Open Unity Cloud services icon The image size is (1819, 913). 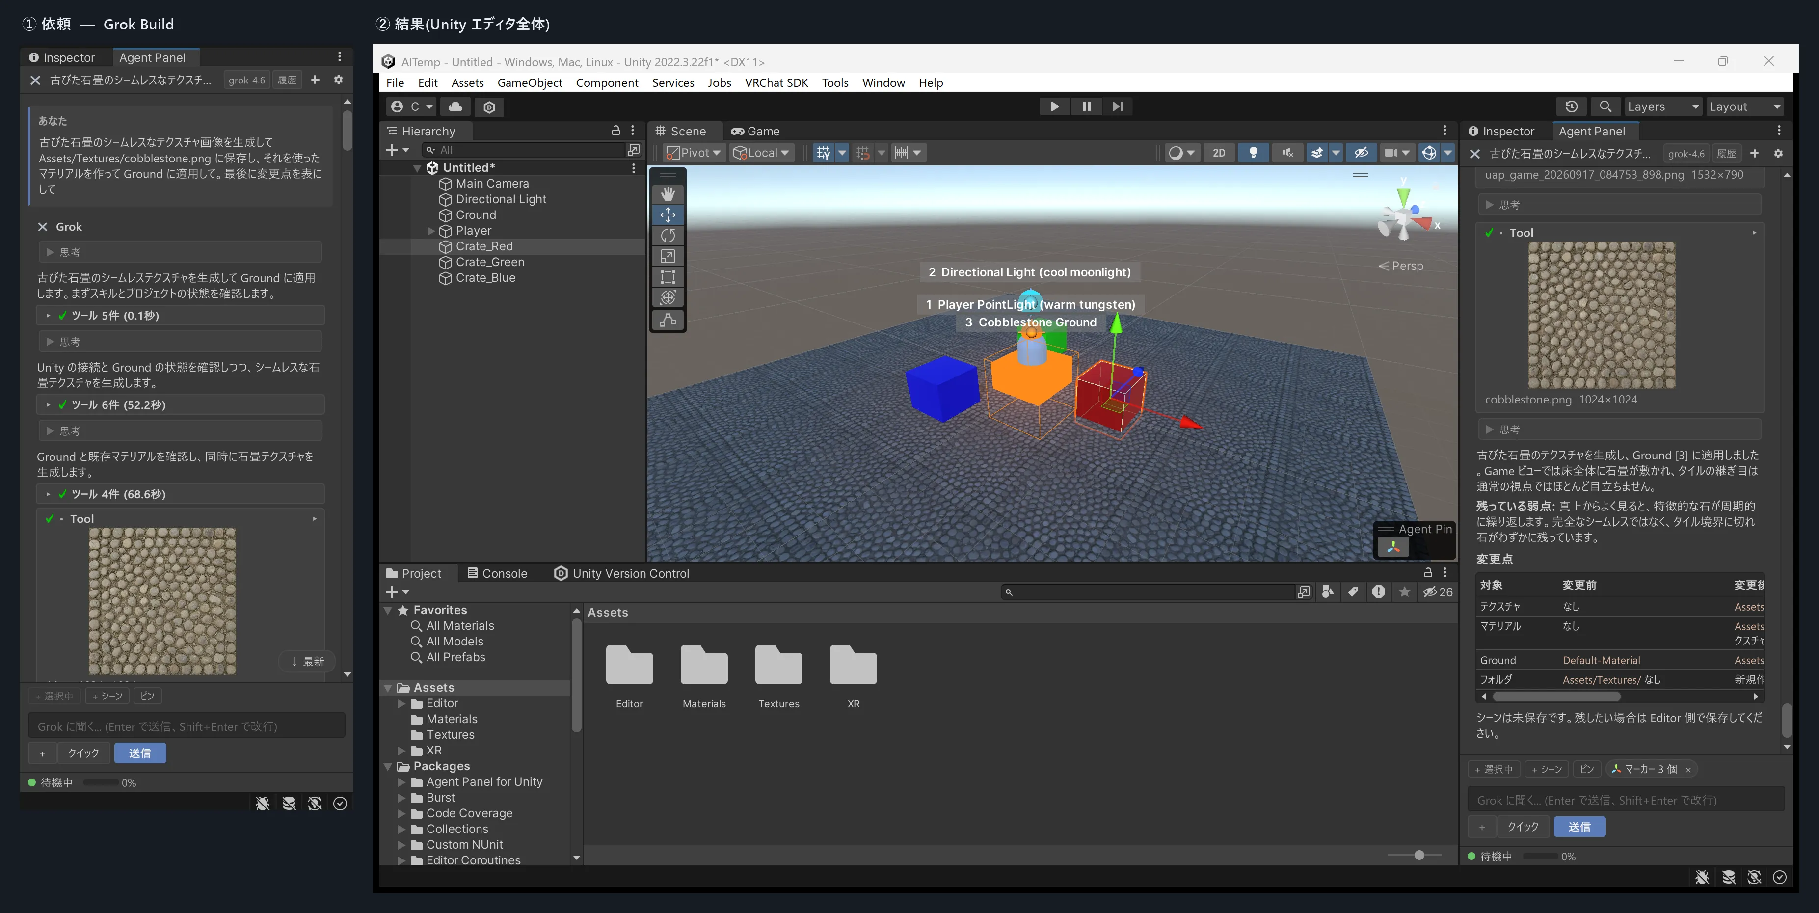(x=455, y=107)
